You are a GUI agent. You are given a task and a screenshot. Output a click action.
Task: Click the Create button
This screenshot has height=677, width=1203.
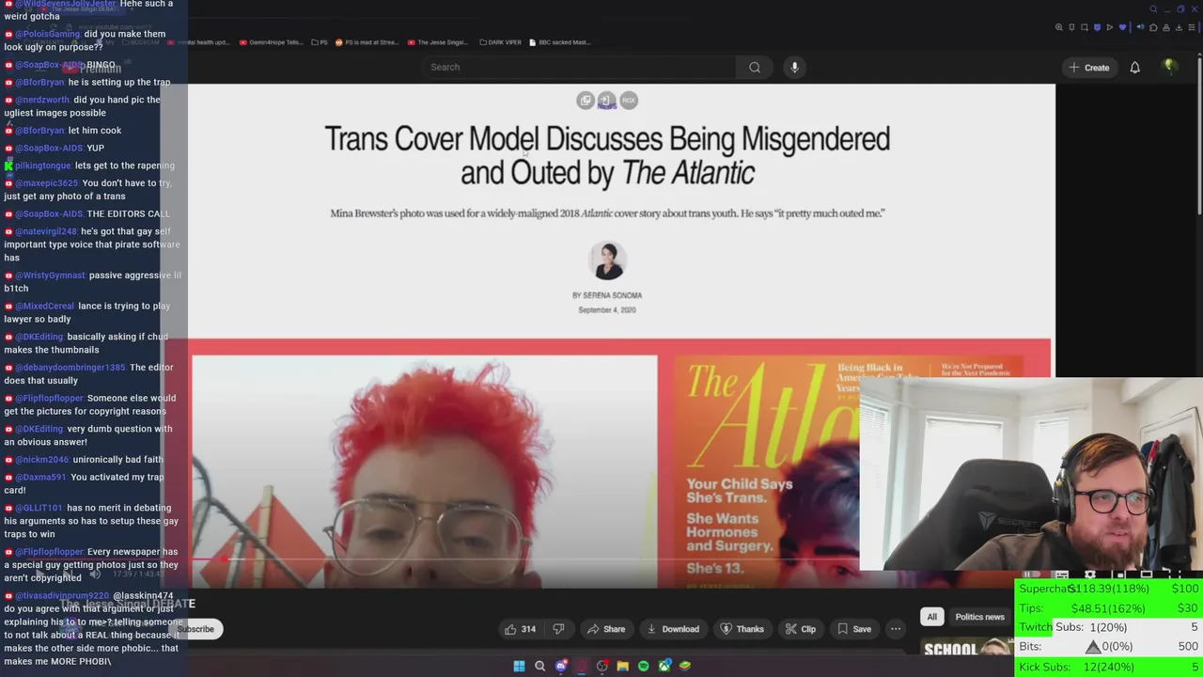point(1089,67)
